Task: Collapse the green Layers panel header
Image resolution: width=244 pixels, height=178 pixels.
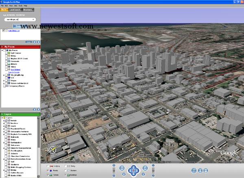Action: tap(20, 114)
